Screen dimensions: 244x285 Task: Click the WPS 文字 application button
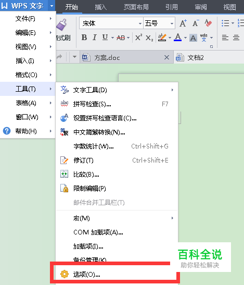tap(24, 6)
